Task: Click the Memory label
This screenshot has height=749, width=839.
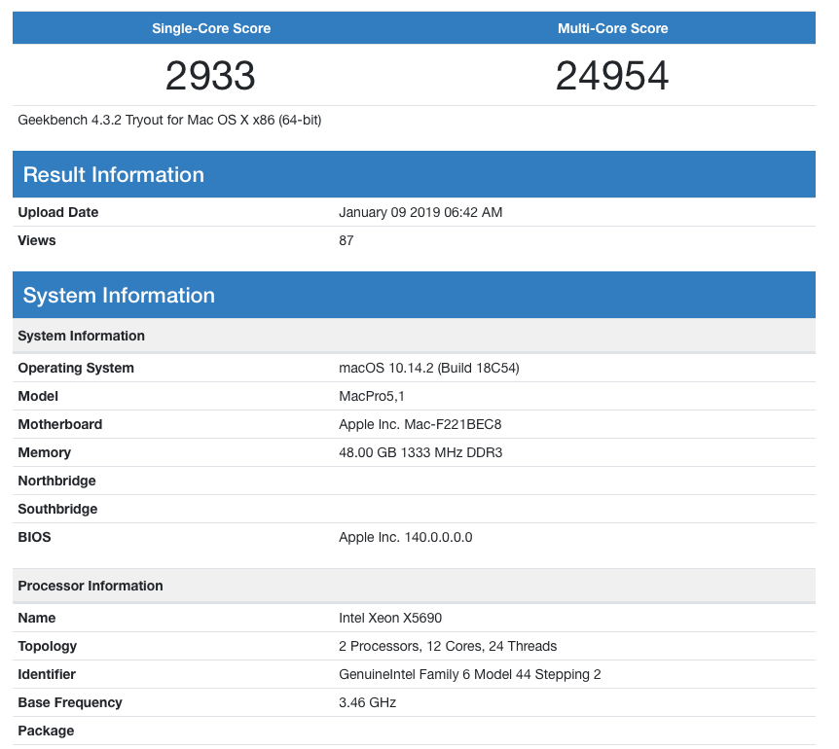Action: point(45,453)
